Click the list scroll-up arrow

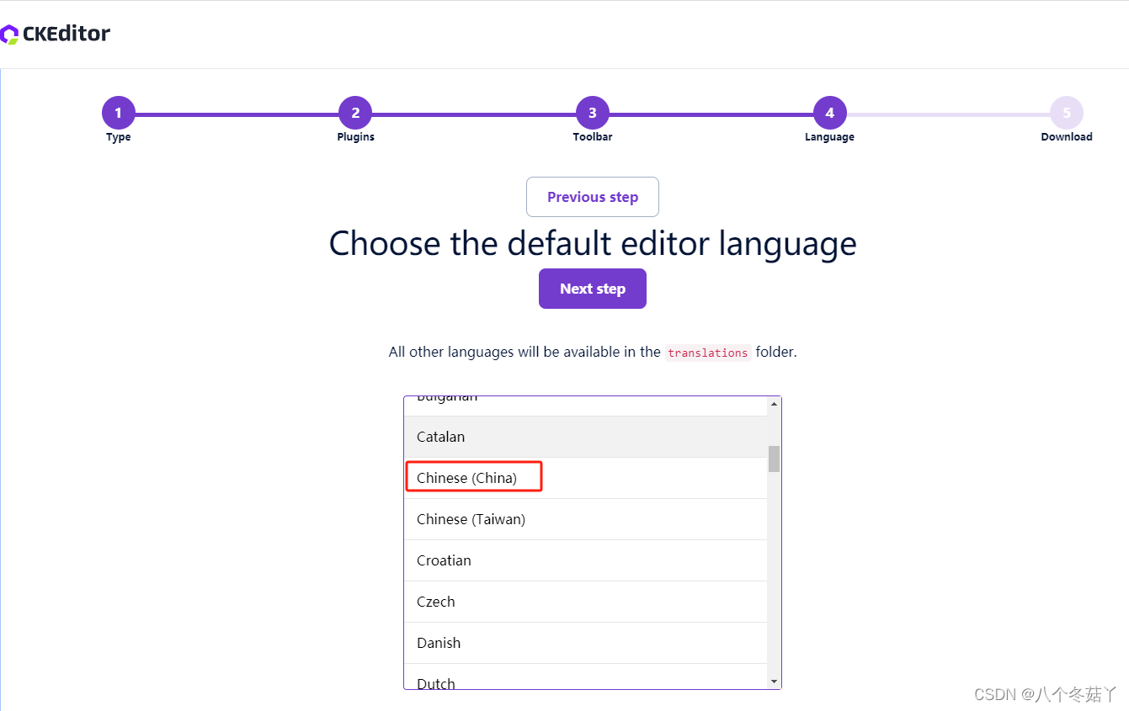pyautogui.click(x=773, y=404)
